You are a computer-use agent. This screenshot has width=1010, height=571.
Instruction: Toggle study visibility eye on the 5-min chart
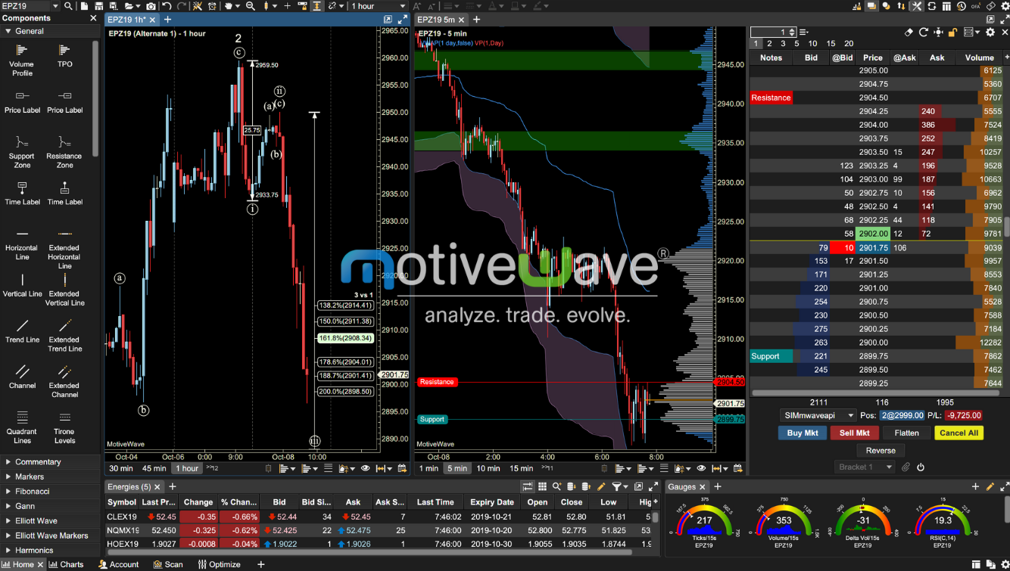[701, 469]
